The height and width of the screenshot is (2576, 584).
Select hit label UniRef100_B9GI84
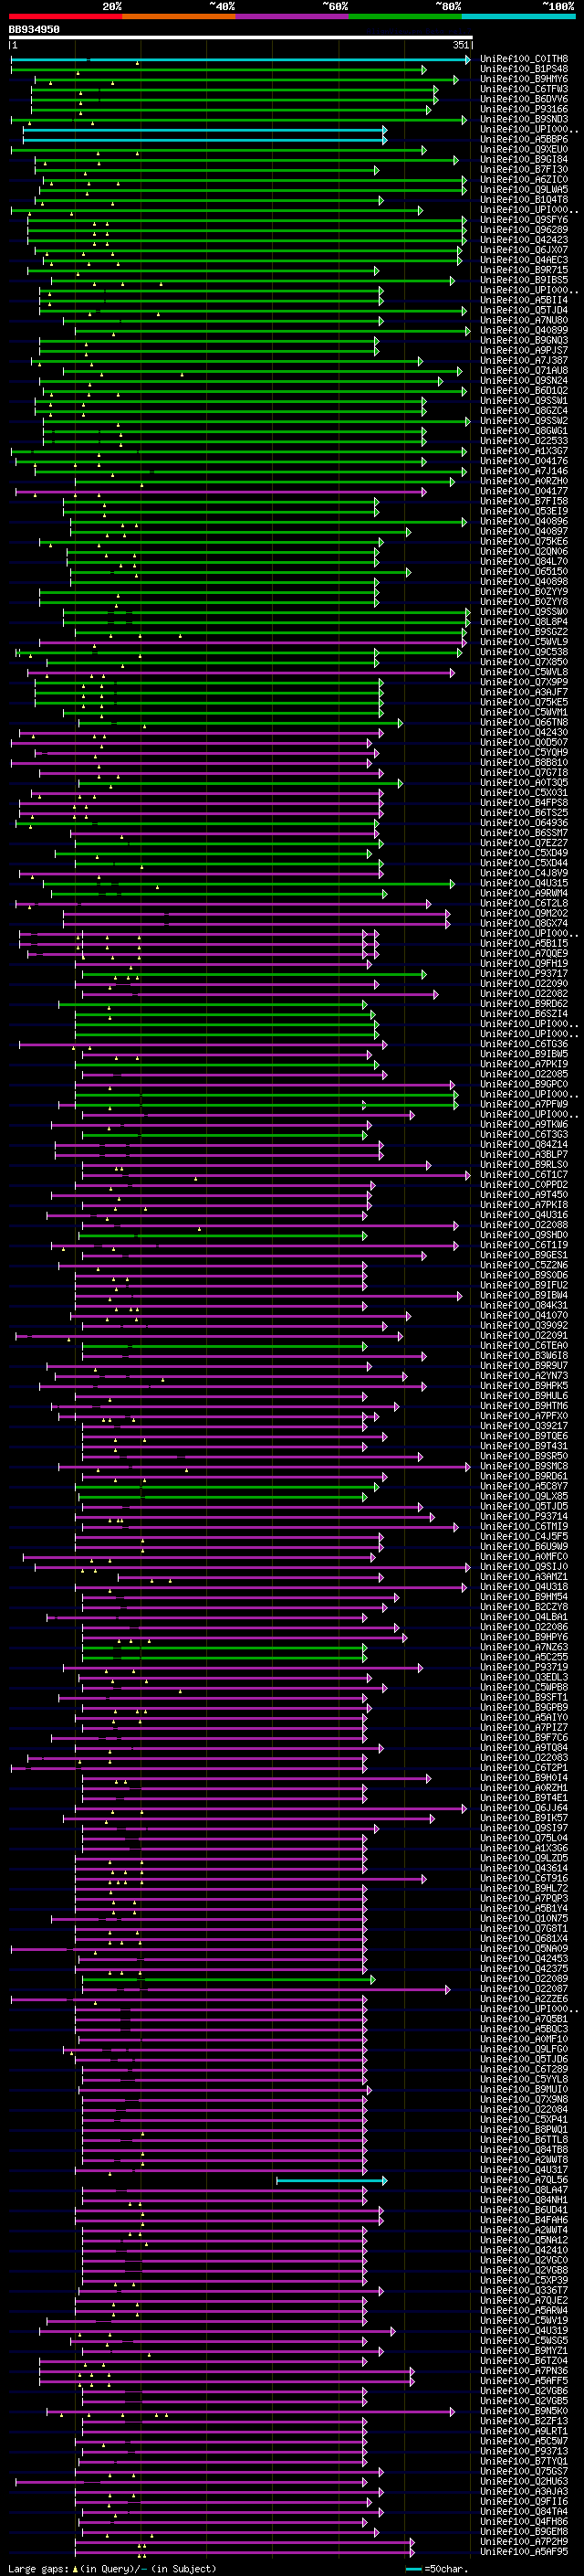pyautogui.click(x=524, y=160)
